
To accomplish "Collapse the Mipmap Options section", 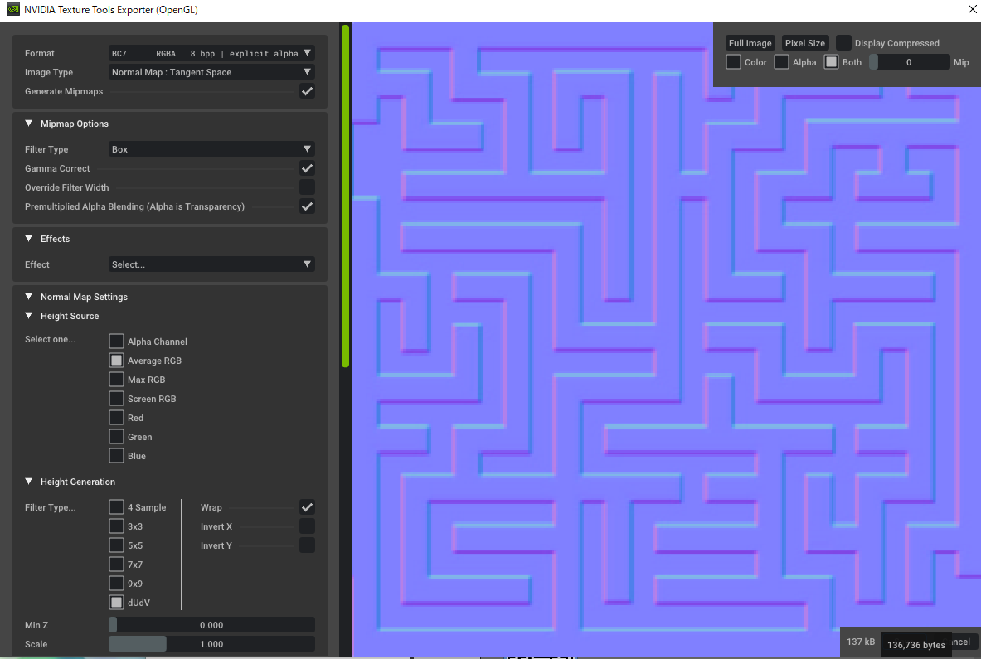I will [x=29, y=124].
